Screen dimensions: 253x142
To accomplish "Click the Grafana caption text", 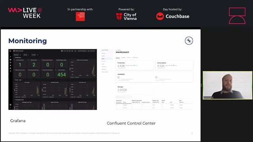I will (x=18, y=121).
